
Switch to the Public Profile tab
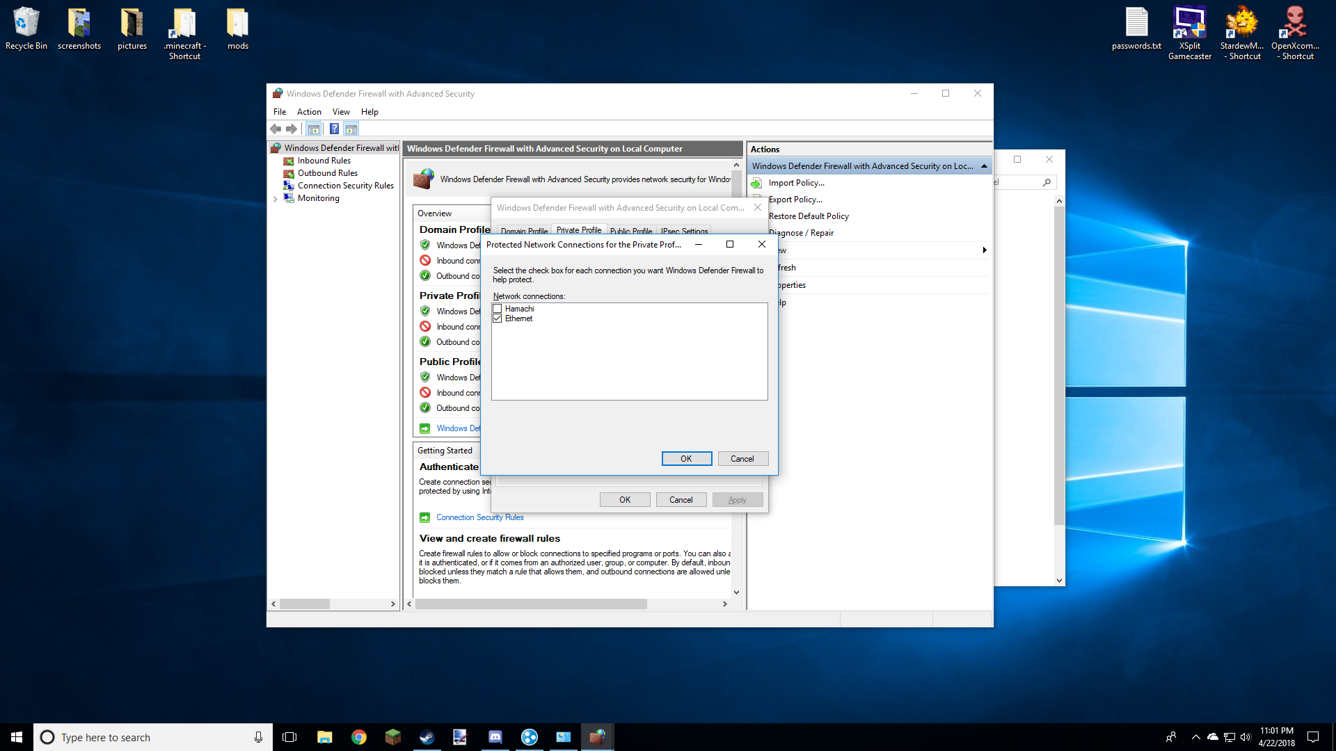(631, 231)
